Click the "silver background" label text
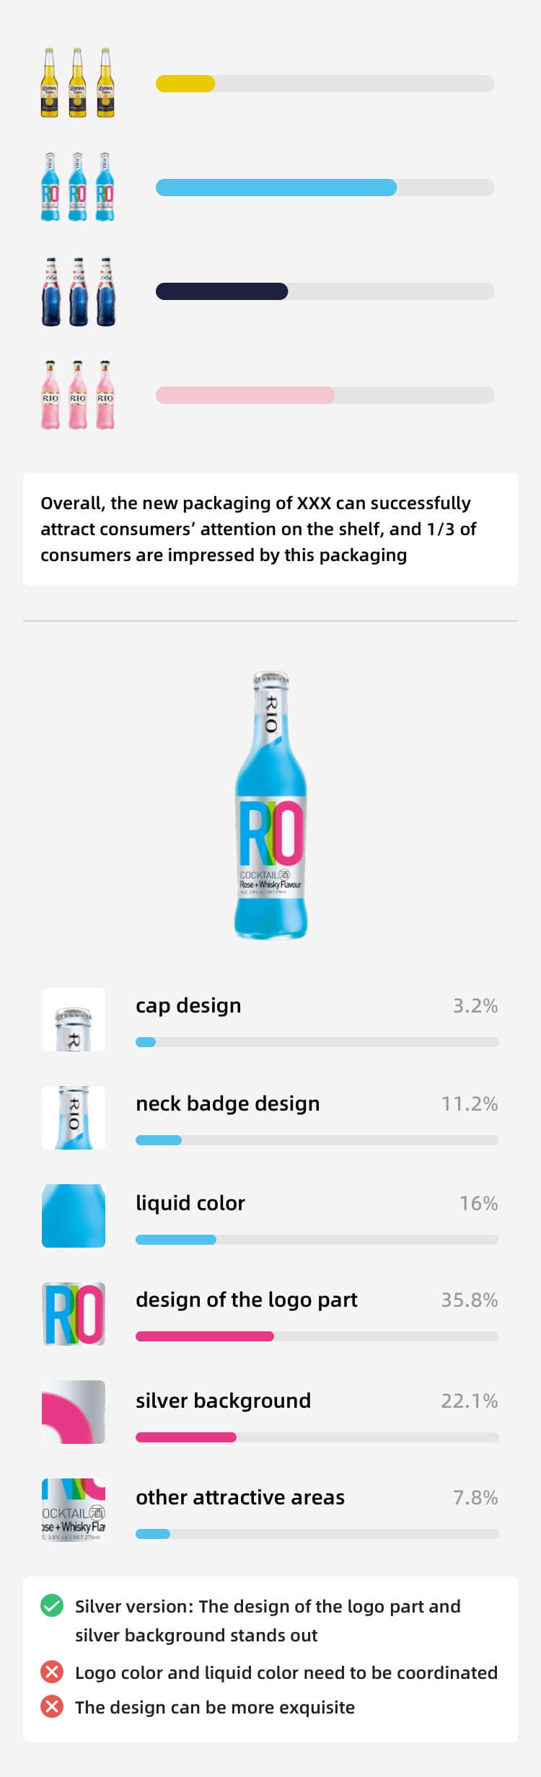The width and height of the screenshot is (541, 1777). (223, 1401)
